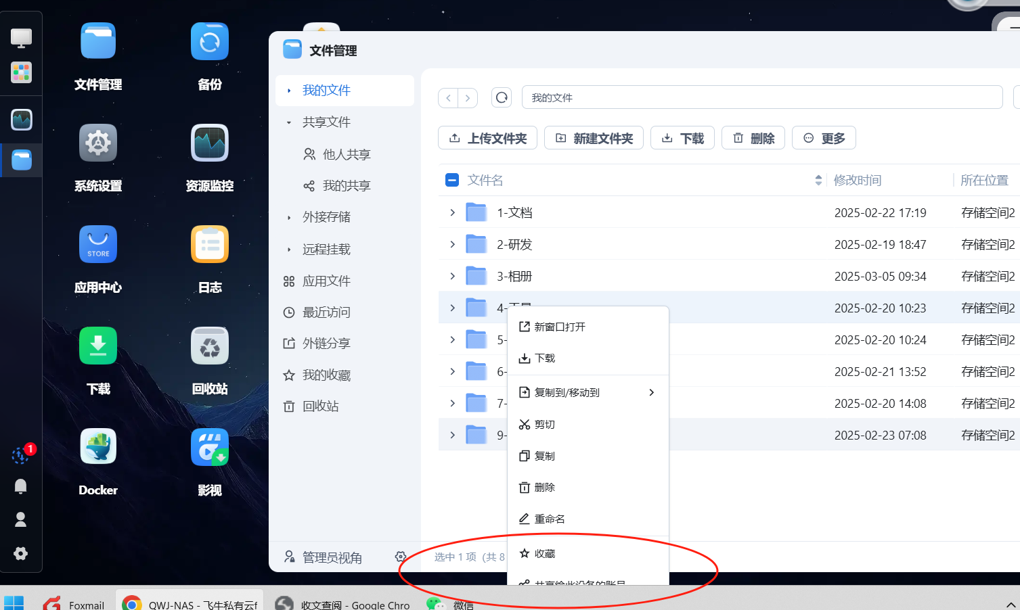Choose 重命名 in context menu
Image resolution: width=1020 pixels, height=610 pixels.
(587, 519)
